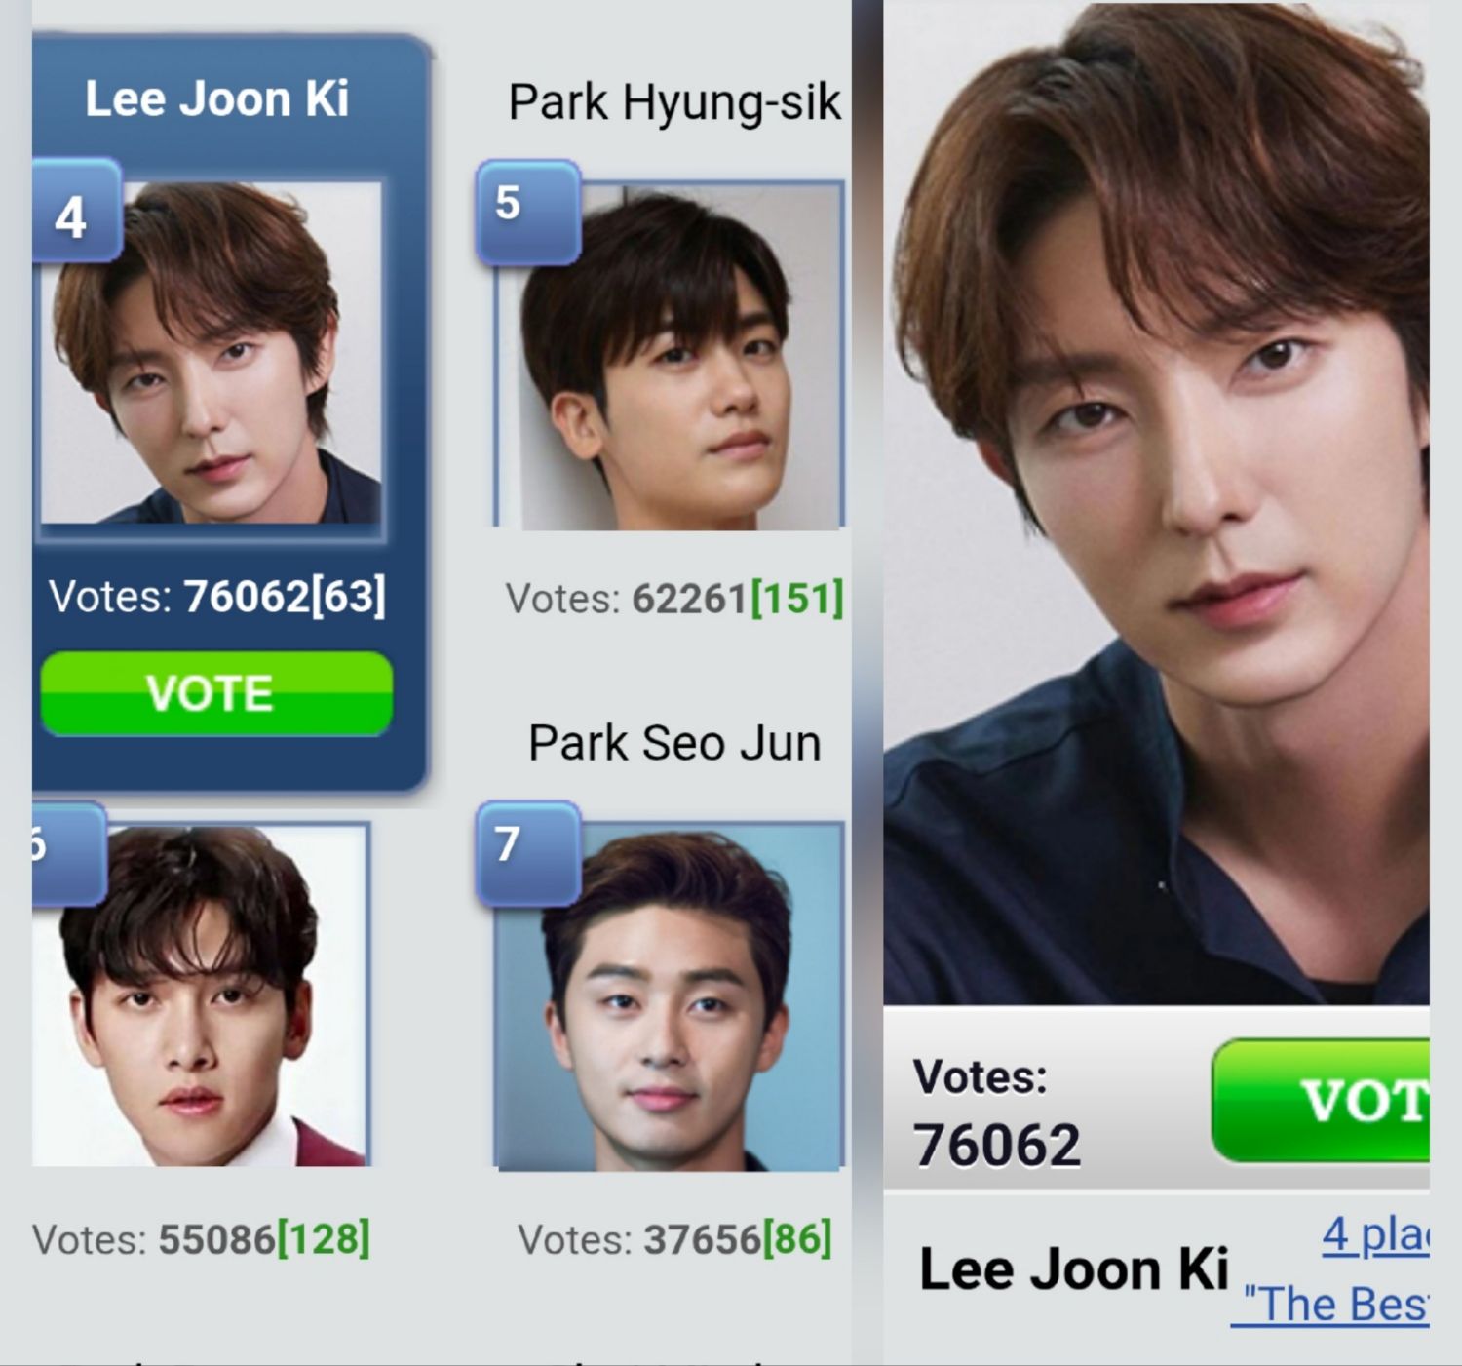Click the Lee Joon Ki name below large portrait
This screenshot has height=1366, width=1462.
click(x=1074, y=1269)
